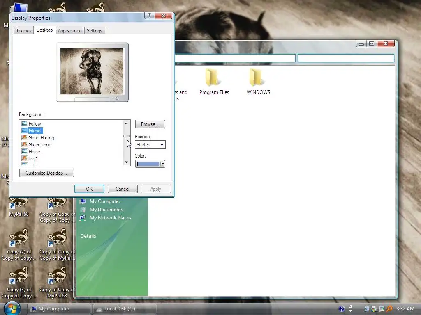Click the 3:32 AM taskbar clock

tap(405, 308)
